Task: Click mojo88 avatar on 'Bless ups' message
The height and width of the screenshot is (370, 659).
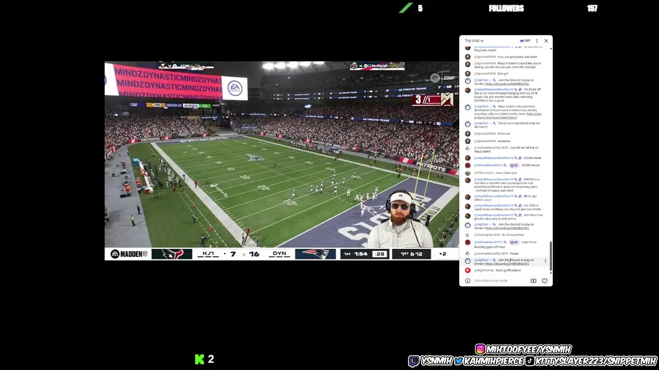Action: click(467, 197)
